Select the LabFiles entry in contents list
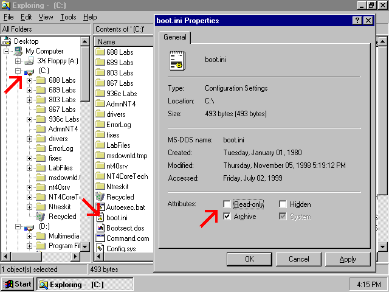 pos(119,145)
